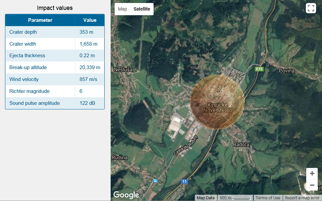Screen dimensions: 322x201
Task: Select the 0.22 m value
Action: tap(87, 56)
